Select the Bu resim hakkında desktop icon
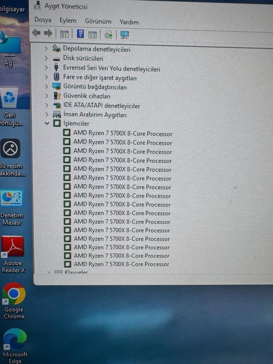The height and width of the screenshot is (364, 273). pyautogui.click(x=11, y=157)
